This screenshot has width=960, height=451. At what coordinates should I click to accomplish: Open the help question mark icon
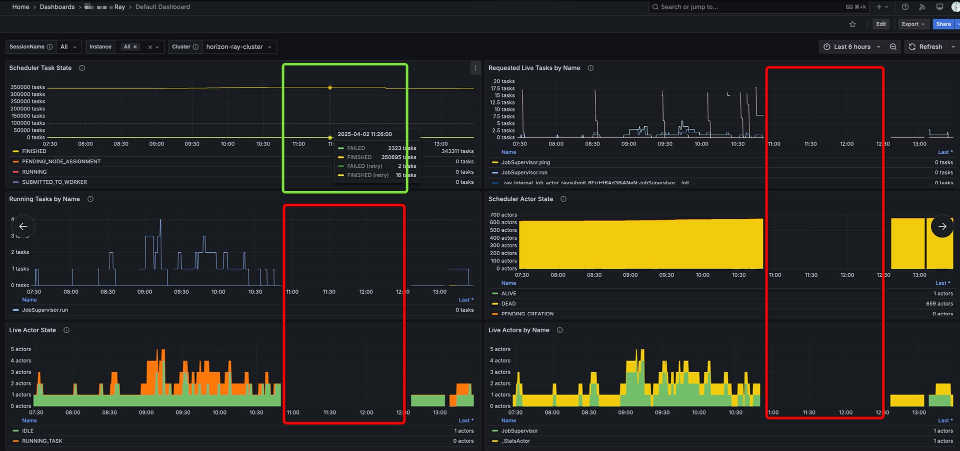[x=905, y=7]
